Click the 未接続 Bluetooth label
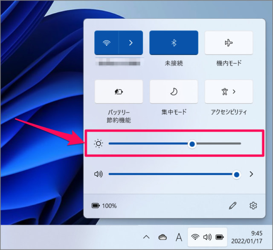 pyautogui.click(x=174, y=63)
